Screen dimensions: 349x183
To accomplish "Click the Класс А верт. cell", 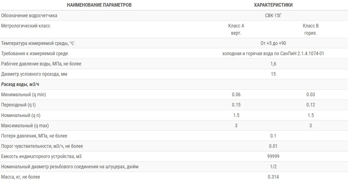I will pyautogui.click(x=236, y=29).
